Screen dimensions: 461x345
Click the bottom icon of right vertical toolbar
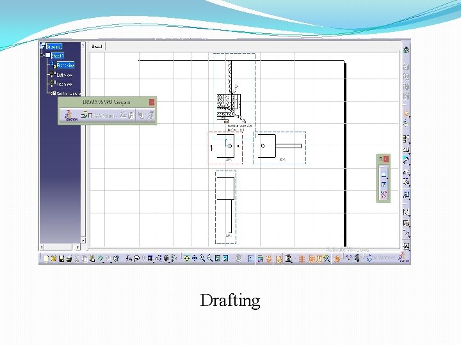pos(407,246)
